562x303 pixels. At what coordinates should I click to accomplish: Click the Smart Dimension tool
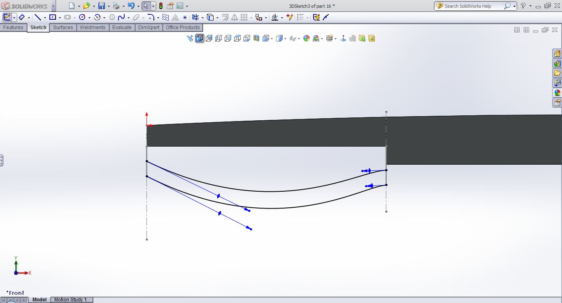(21, 17)
